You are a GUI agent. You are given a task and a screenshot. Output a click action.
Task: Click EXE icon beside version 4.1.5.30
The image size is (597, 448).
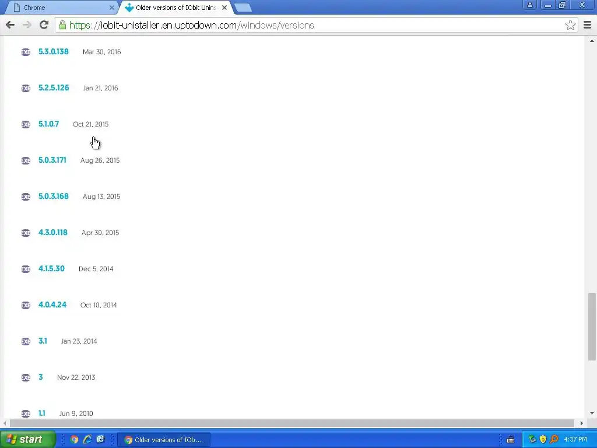point(26,269)
